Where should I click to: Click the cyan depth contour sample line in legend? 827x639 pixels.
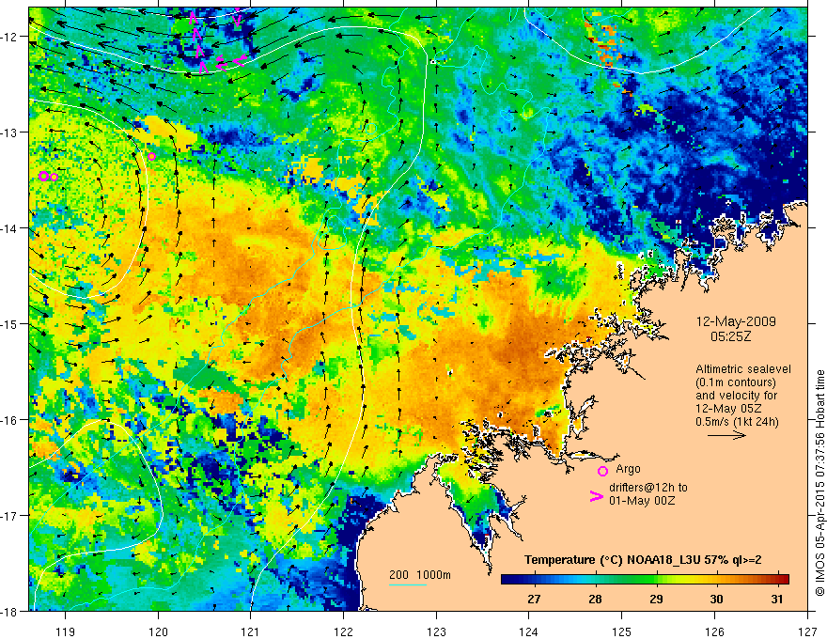coord(408,584)
